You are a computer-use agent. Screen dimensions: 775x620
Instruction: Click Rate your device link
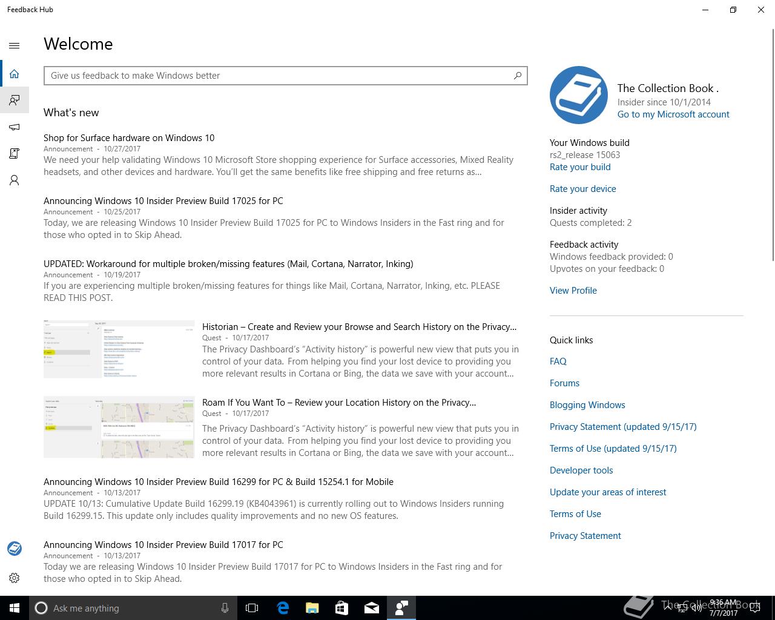[x=583, y=189]
